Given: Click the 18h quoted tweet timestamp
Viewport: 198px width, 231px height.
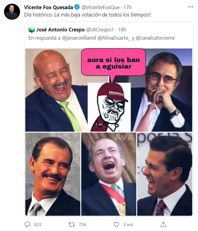Looking at the screenshot, I should (122, 30).
